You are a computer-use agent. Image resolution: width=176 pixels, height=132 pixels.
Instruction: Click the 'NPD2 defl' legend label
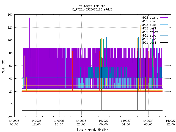149,28
